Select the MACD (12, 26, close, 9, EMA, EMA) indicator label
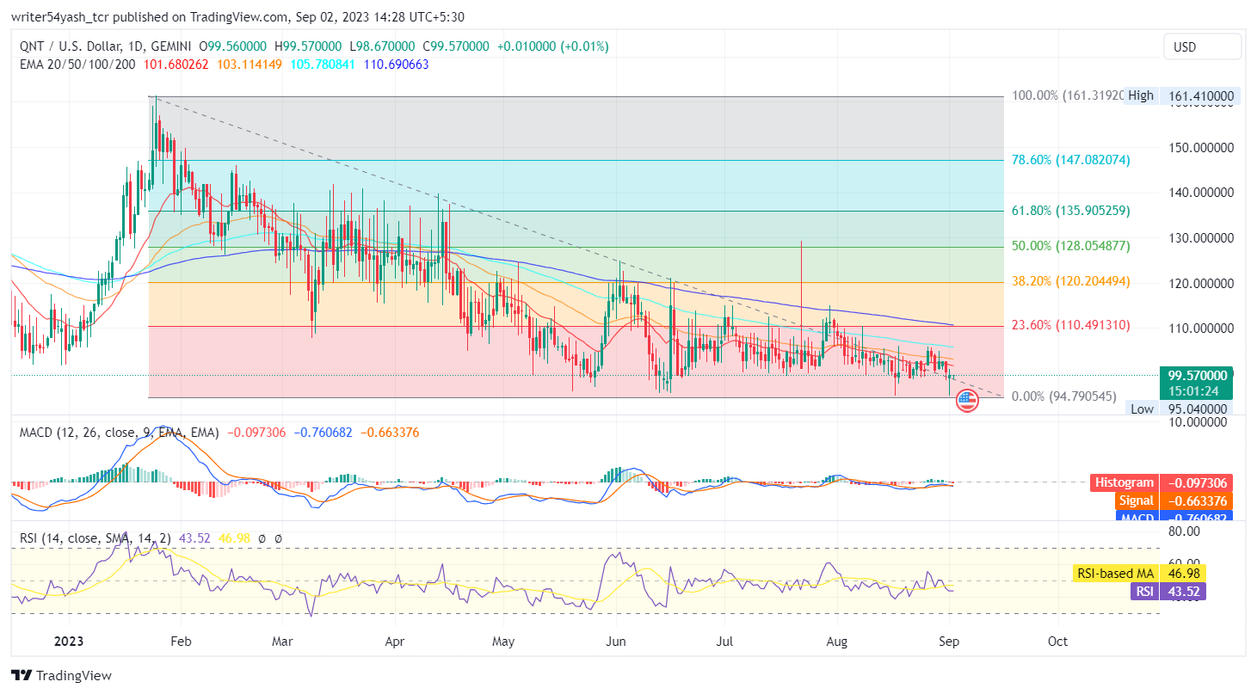Image resolution: width=1257 pixels, height=694 pixels. coord(120,433)
